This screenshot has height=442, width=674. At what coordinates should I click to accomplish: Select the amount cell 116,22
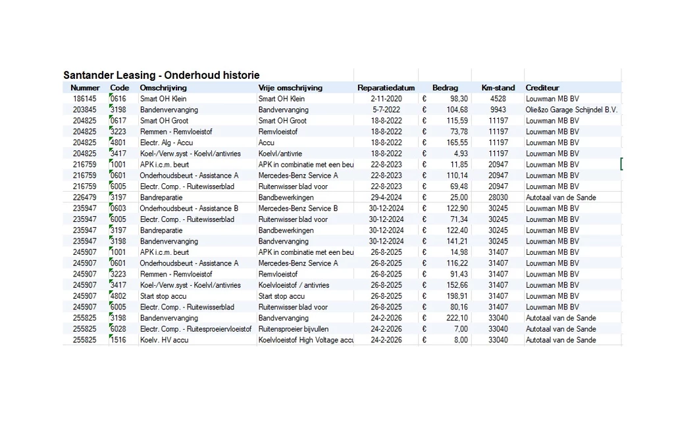[x=457, y=263]
